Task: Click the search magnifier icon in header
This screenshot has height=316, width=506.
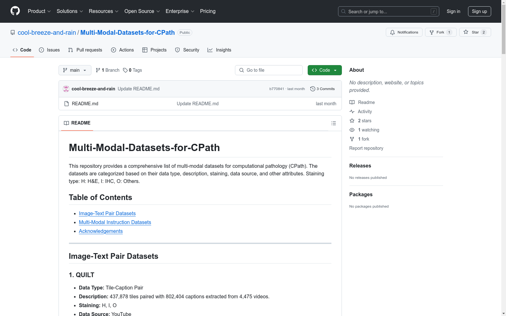Action: (343, 11)
